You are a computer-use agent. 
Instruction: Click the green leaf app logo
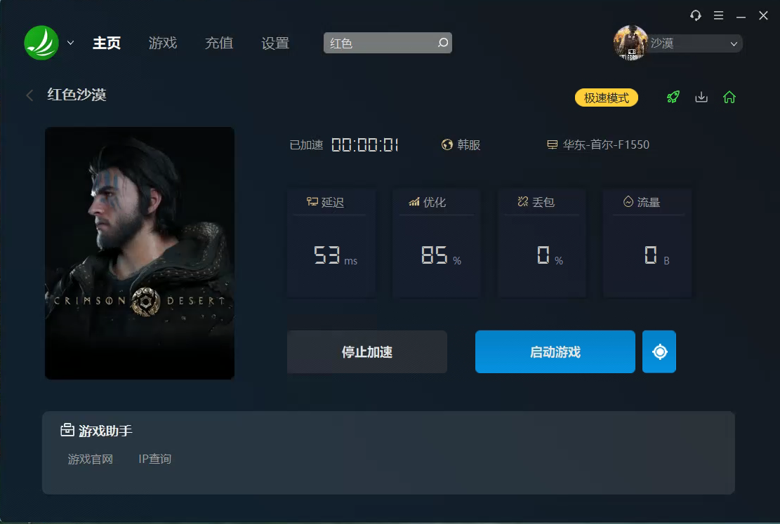[x=41, y=43]
